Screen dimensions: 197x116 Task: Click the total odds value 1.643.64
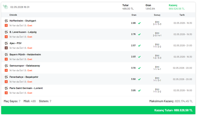[150, 9]
